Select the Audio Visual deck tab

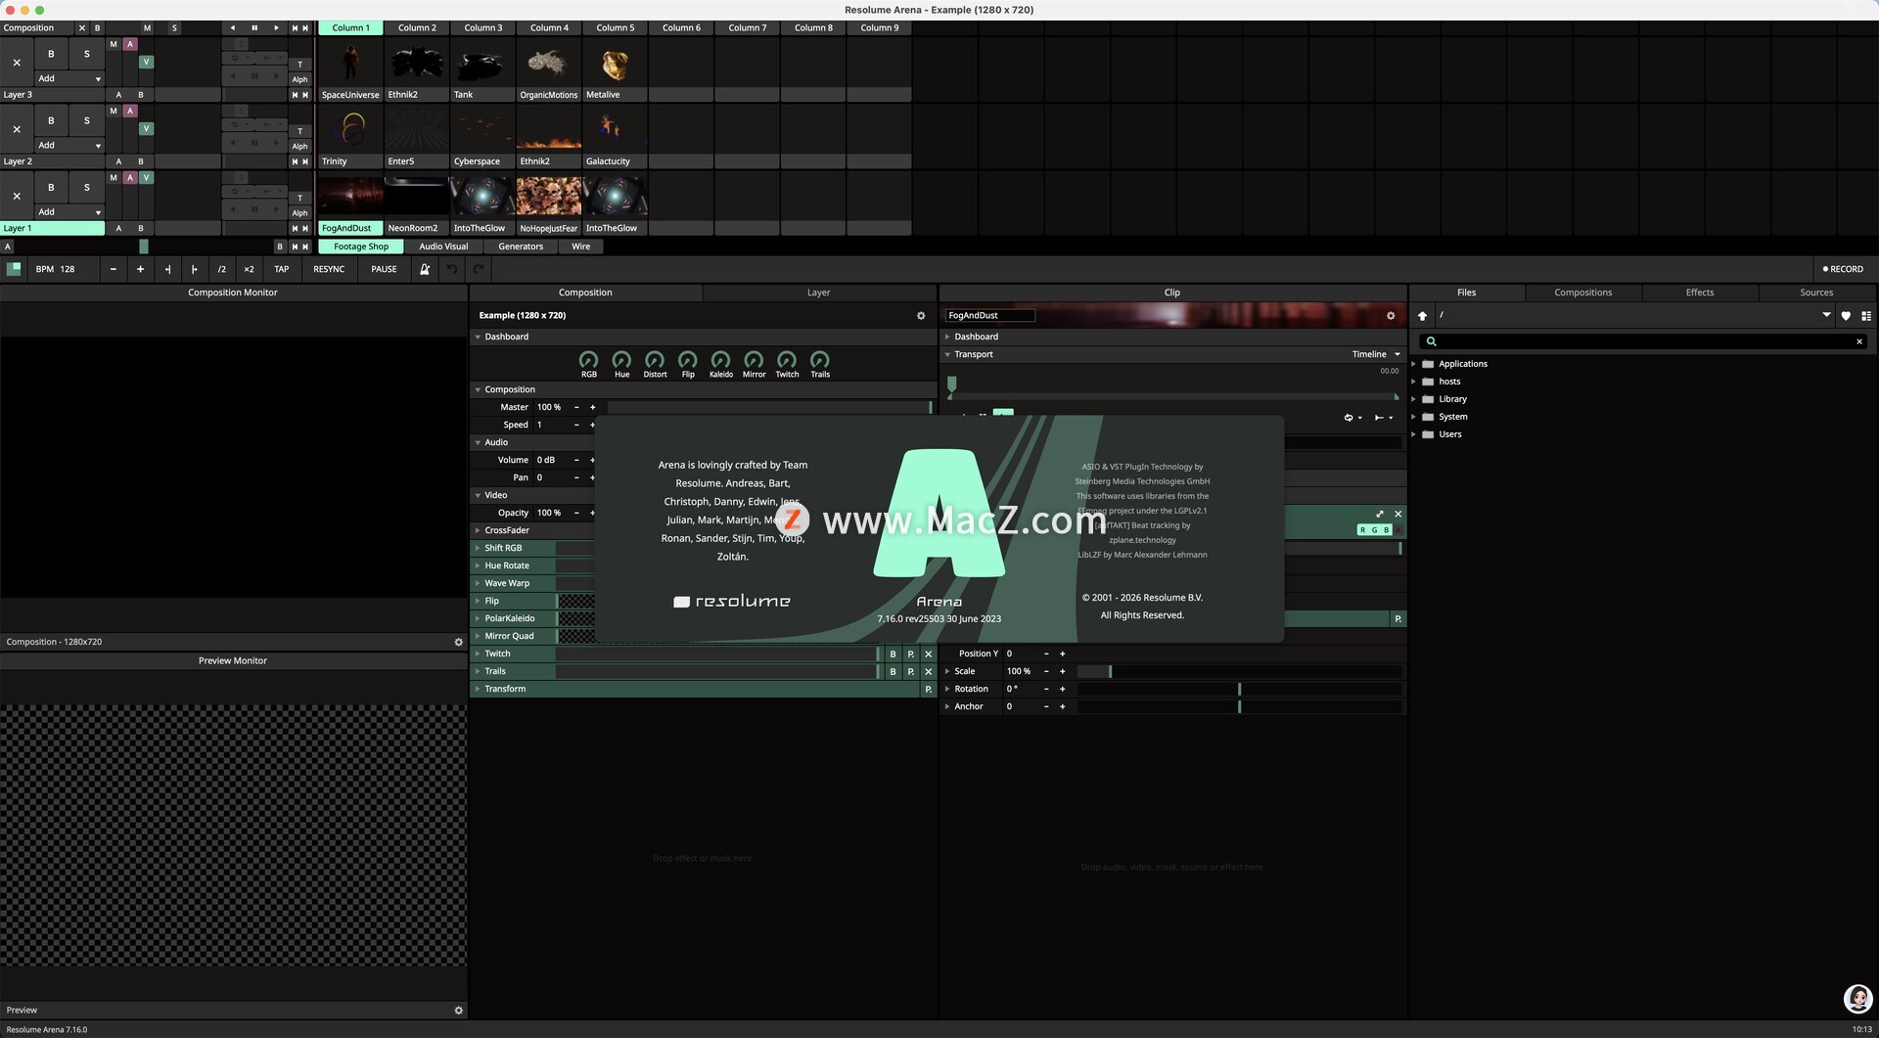(443, 247)
